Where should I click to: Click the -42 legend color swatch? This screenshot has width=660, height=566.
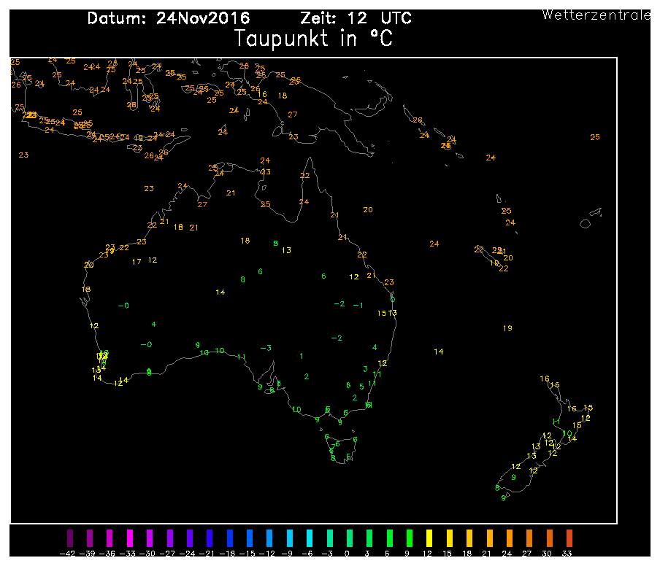70,538
